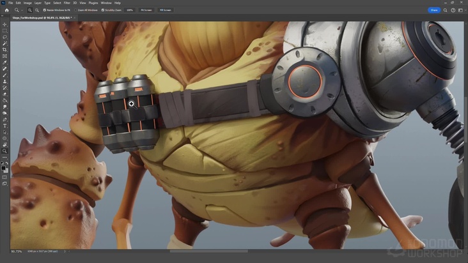Select the Eraser tool

[x=4, y=94]
